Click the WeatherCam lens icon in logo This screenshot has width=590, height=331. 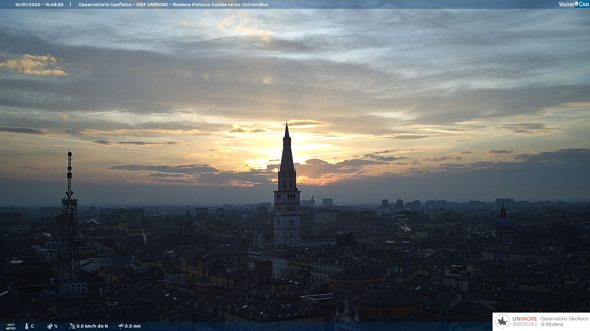(576, 4)
